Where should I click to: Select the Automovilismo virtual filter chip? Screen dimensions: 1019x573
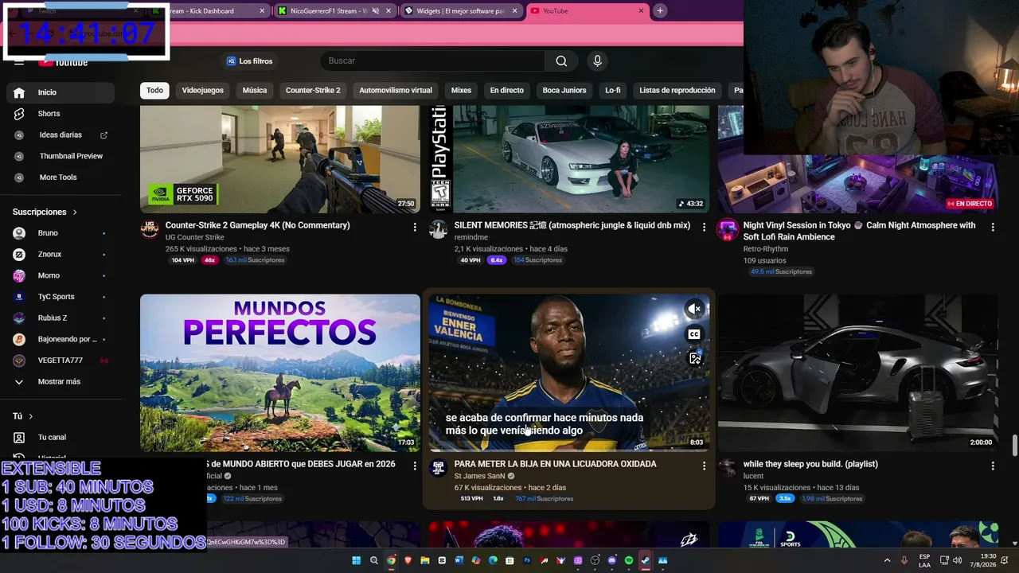pos(396,91)
